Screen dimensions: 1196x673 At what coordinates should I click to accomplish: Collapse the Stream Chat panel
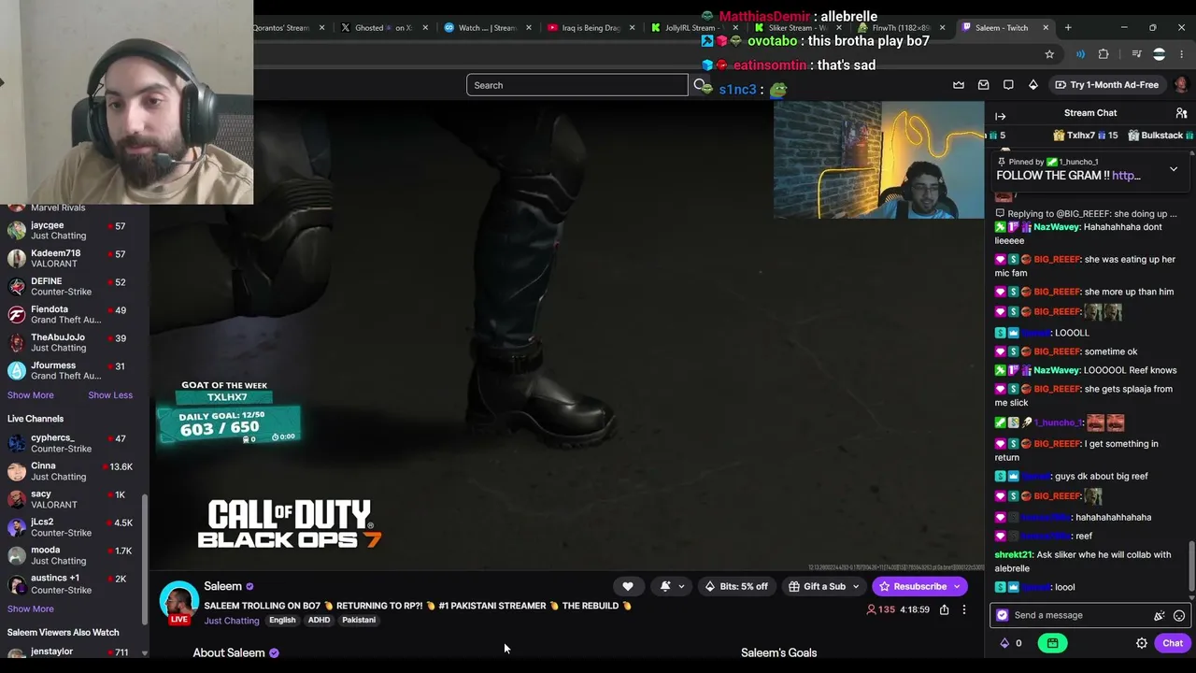coord(1001,117)
